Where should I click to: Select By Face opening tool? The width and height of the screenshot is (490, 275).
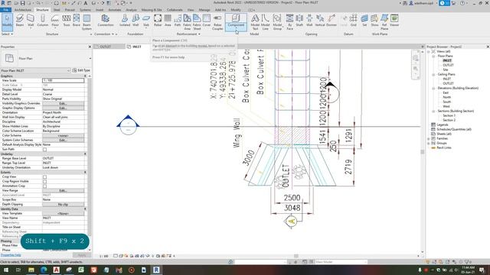pyautogui.click(x=289, y=22)
